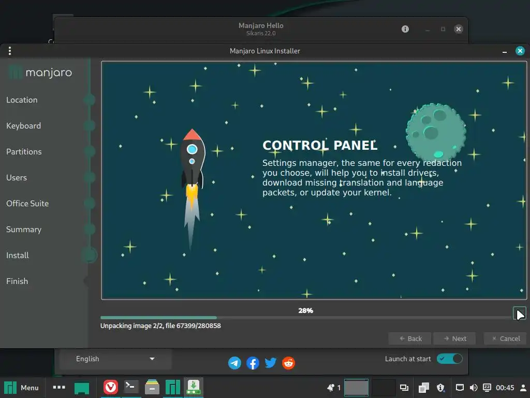Click the user account icon in tray
Screen dimensions: 530x398
pos(523,388)
